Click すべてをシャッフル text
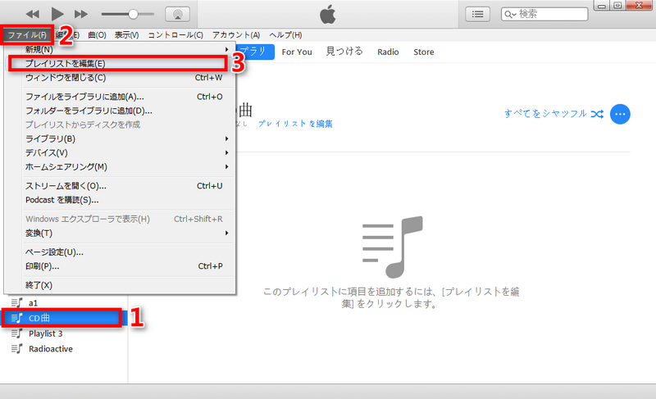This screenshot has width=656, height=399. click(545, 114)
